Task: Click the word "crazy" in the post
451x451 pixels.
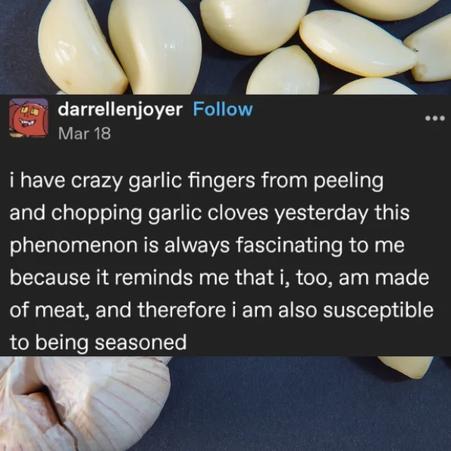Action: pyautogui.click(x=97, y=181)
